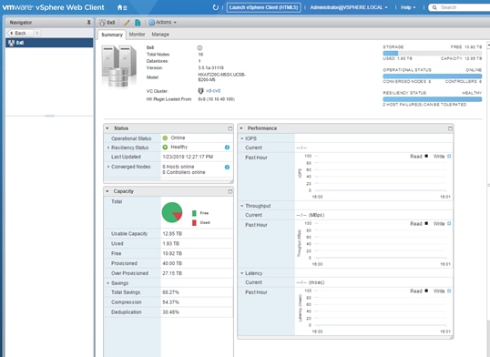This screenshot has width=490, height=357.
Task: Click the blue document icon in toolbar
Action: (x=138, y=23)
